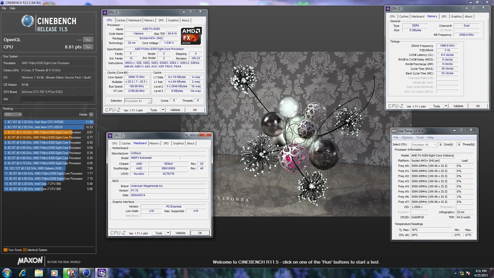Click OK in CPU-Z Mainboard window
Image resolution: width=494 pixels, height=278 pixels.
tap(200, 233)
